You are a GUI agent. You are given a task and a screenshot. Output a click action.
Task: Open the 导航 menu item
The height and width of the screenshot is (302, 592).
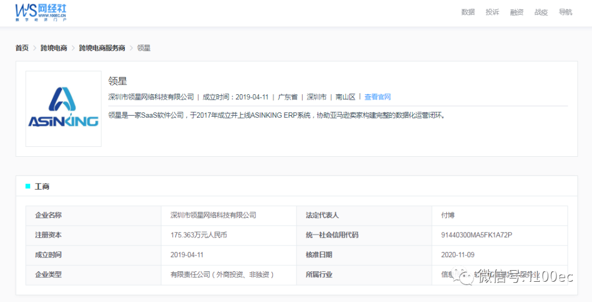(565, 12)
